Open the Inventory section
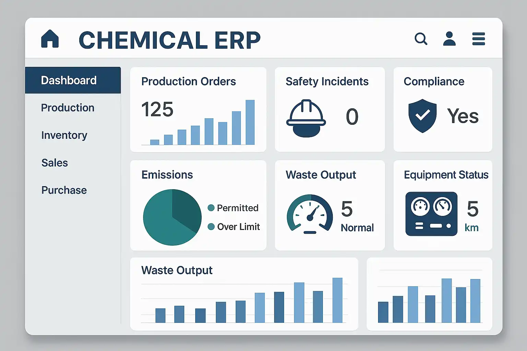This screenshot has width=527, height=351. [64, 135]
